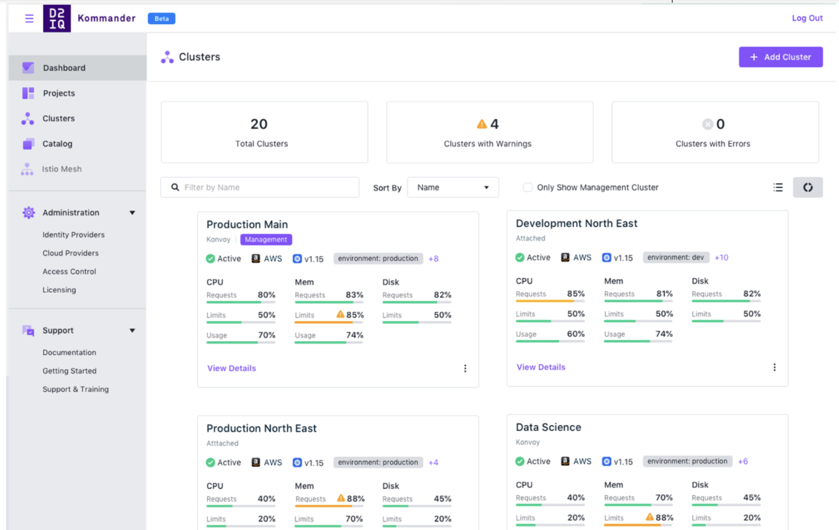Click environment: dev label tag
839x530 pixels.
[676, 257]
